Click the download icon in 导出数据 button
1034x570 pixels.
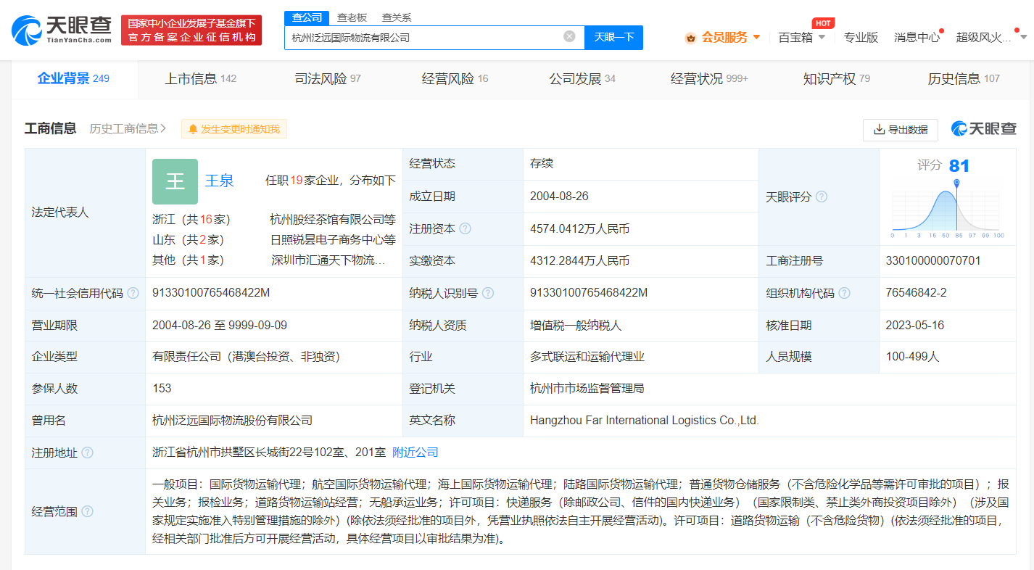click(879, 130)
